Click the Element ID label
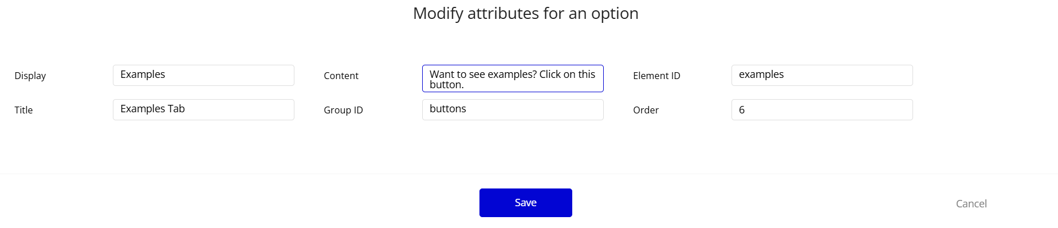Image resolution: width=1058 pixels, height=228 pixels. (656, 76)
